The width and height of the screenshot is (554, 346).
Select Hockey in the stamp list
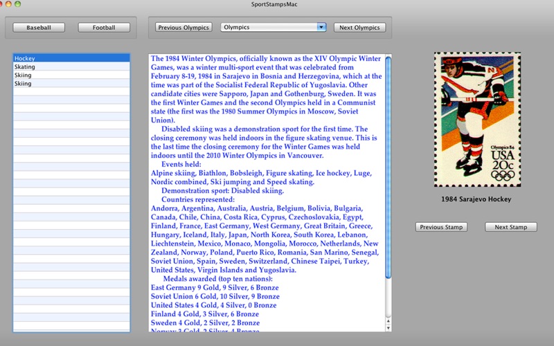click(71, 58)
